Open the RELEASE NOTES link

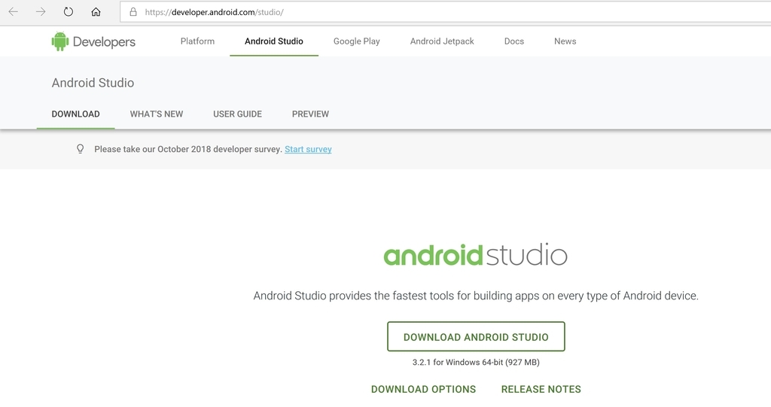(541, 389)
